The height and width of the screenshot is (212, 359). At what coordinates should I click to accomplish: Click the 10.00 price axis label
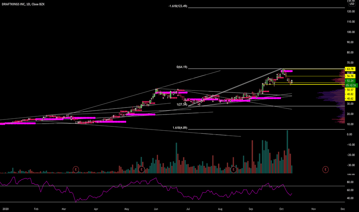(351, 124)
